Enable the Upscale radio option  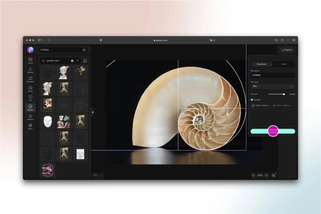click(252, 100)
